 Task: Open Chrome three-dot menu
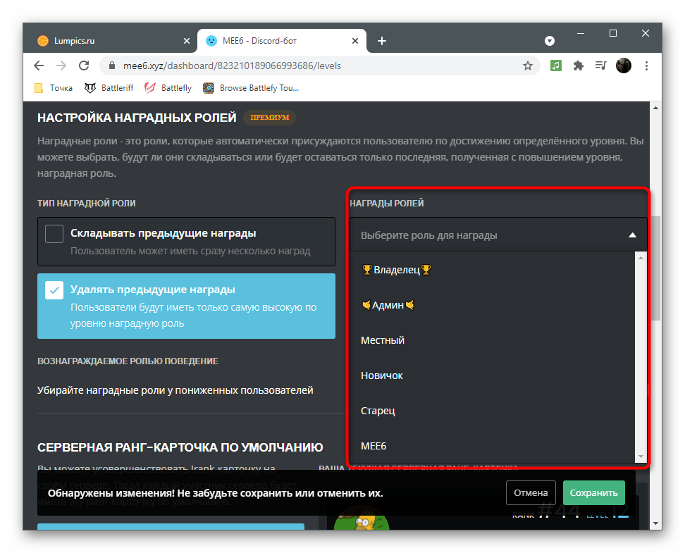click(646, 66)
